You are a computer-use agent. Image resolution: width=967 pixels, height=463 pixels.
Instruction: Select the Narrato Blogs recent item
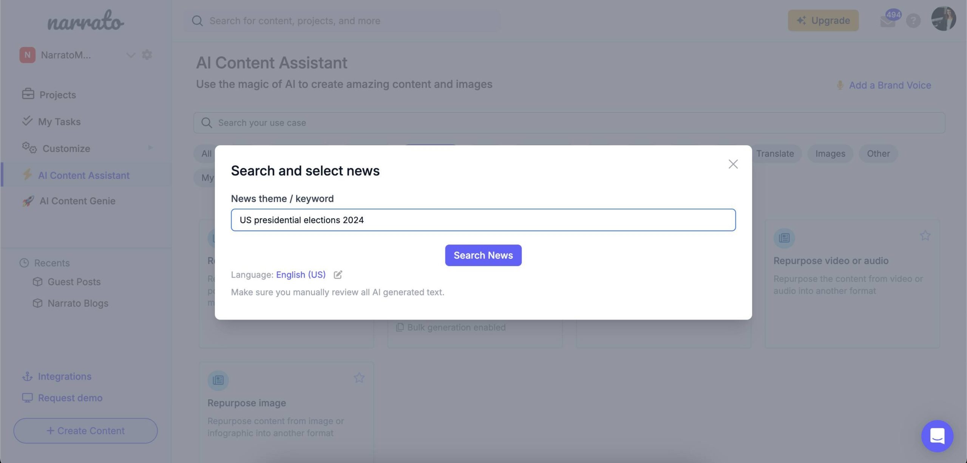77,302
